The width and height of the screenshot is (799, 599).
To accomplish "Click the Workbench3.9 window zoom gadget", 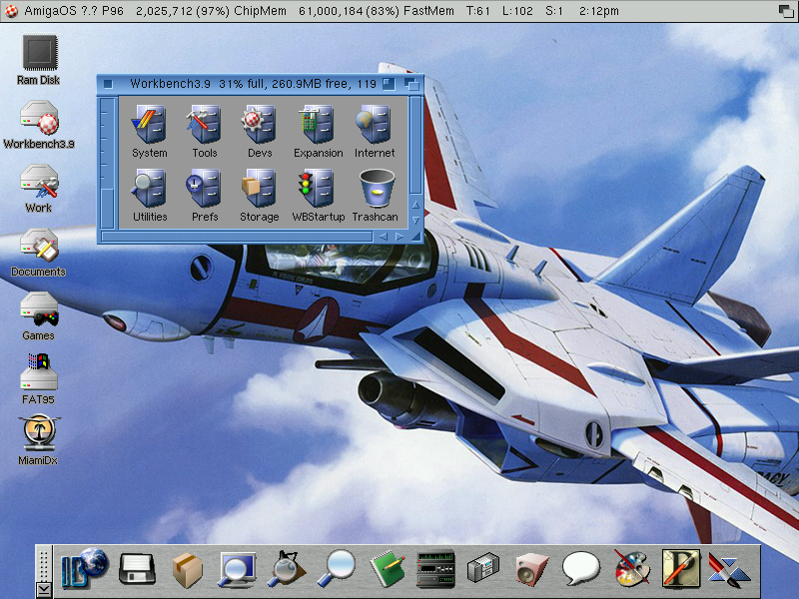I will [x=389, y=84].
